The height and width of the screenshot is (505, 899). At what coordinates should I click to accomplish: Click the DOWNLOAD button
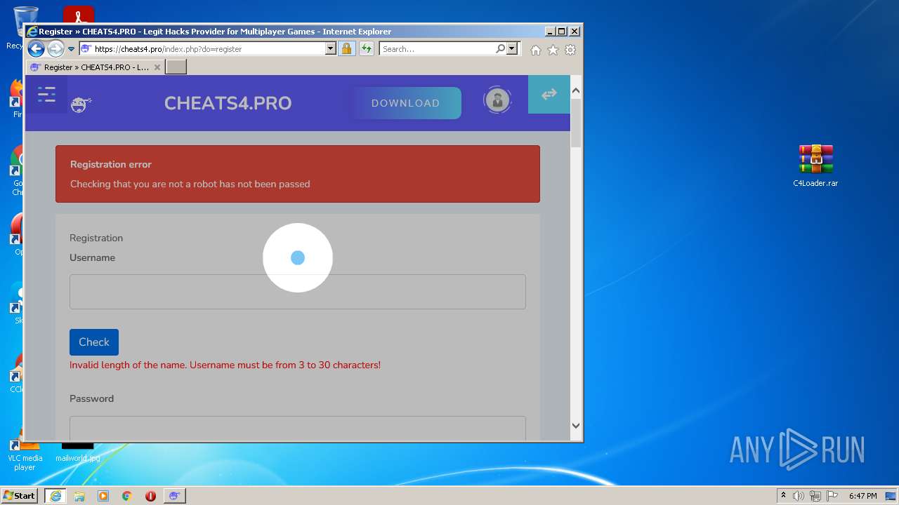(x=406, y=103)
